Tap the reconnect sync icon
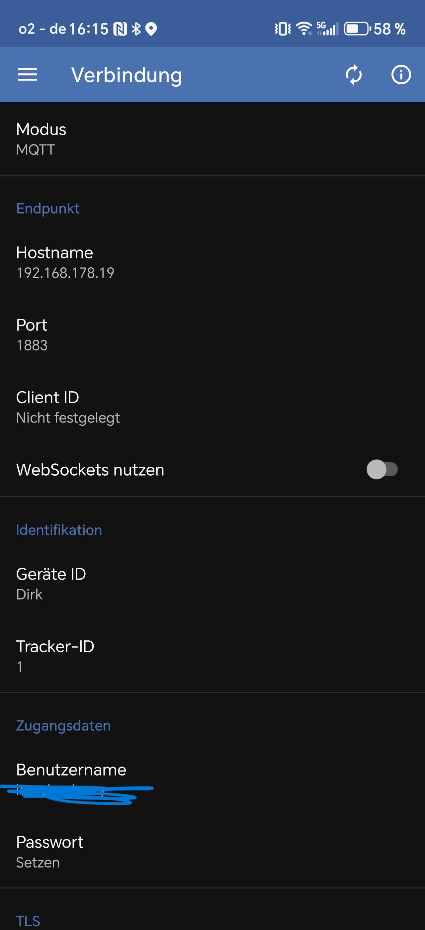This screenshot has width=425, height=930. click(x=354, y=75)
